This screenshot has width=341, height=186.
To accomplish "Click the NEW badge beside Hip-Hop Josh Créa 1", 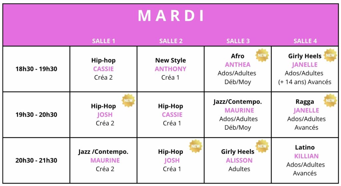I will tap(195, 146).
